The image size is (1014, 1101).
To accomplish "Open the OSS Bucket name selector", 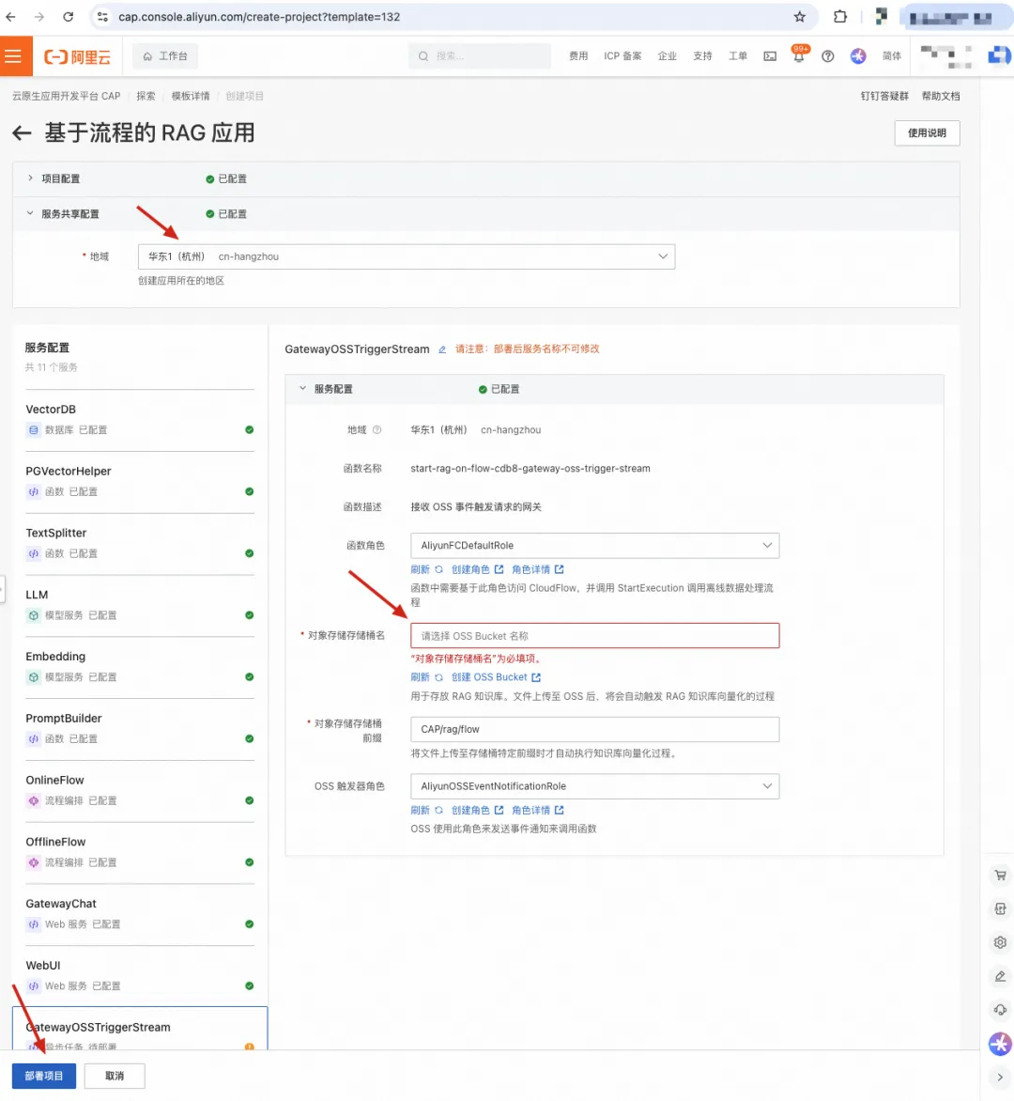I will [x=594, y=635].
